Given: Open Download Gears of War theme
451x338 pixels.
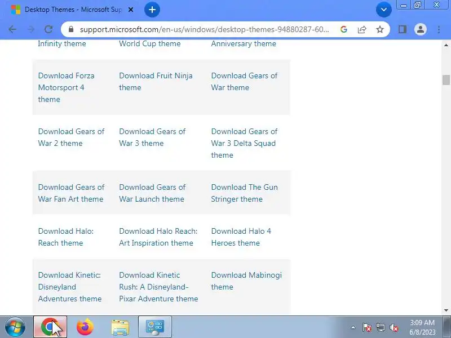Looking at the screenshot, I should pyautogui.click(x=244, y=82).
